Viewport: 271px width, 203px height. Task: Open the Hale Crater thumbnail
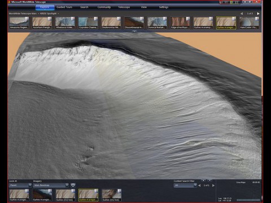pos(249,23)
